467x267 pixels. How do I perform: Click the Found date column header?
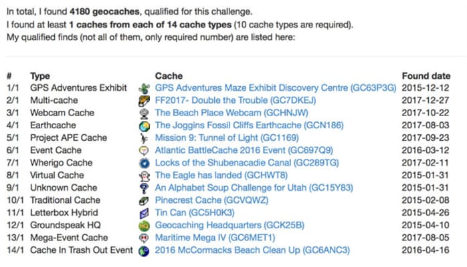(x=426, y=76)
